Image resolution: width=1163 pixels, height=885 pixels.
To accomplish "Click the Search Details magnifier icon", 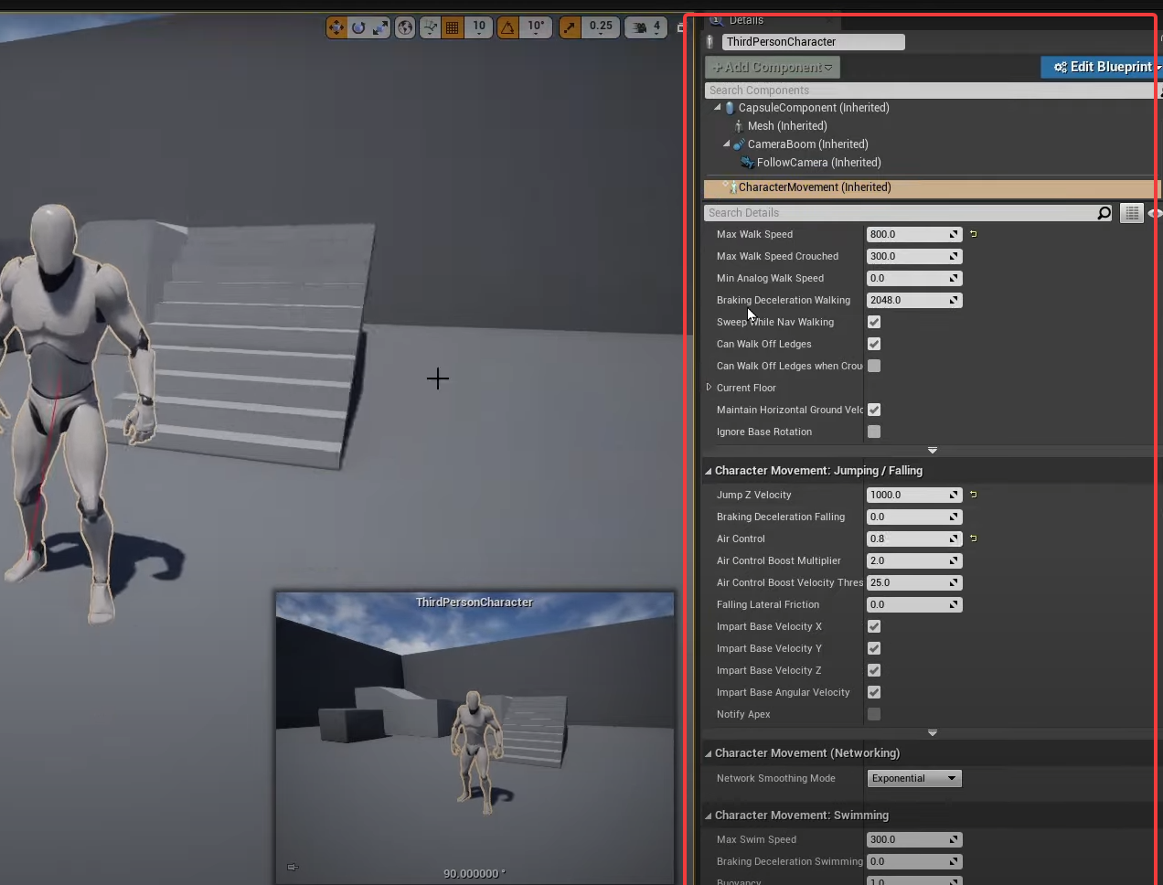I will [x=1104, y=213].
